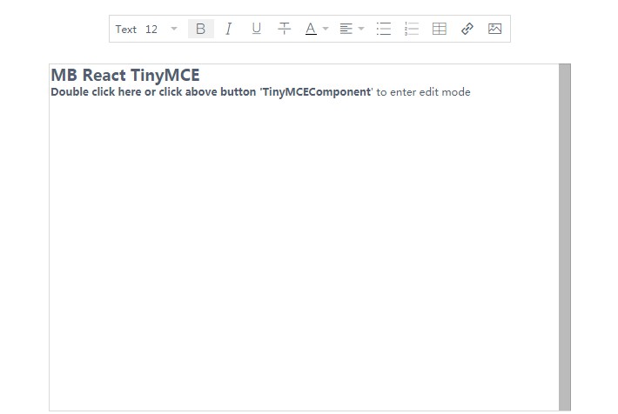The image size is (618, 414).
Task: Insert a table
Action: point(440,29)
